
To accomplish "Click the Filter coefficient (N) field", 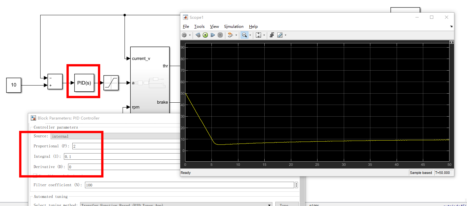I will coord(189,185).
